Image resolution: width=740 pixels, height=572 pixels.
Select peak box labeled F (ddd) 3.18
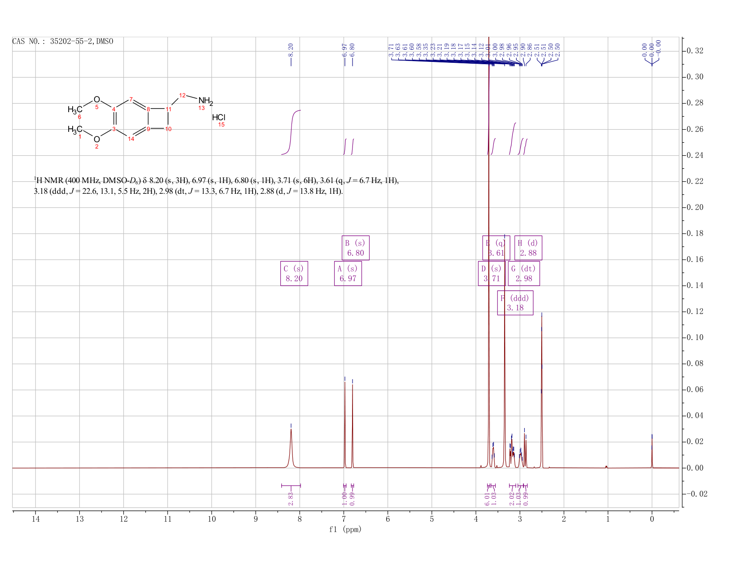pos(515,303)
